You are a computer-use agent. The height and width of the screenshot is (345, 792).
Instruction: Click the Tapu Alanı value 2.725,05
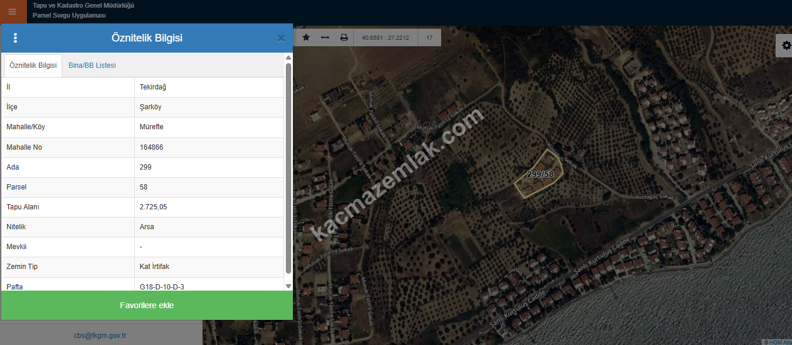click(153, 207)
